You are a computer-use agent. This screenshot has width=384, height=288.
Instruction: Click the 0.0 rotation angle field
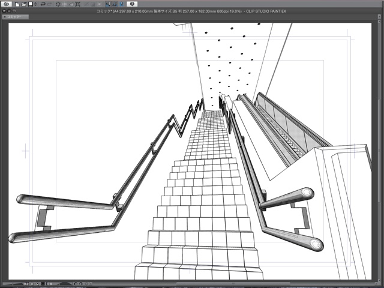(50, 284)
